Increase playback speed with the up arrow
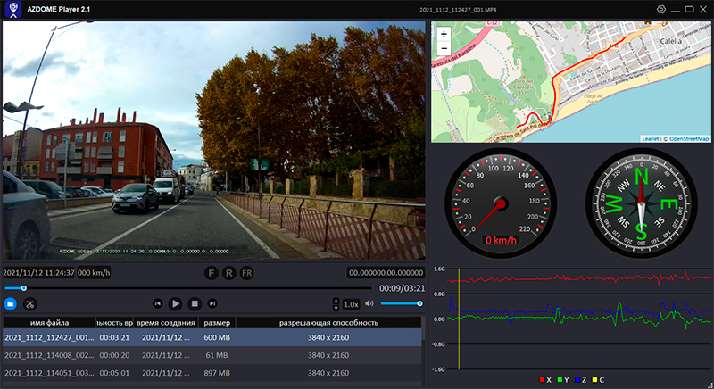The height and width of the screenshot is (389, 714). coord(336,301)
